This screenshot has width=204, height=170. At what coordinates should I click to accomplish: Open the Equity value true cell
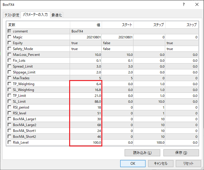86,43
